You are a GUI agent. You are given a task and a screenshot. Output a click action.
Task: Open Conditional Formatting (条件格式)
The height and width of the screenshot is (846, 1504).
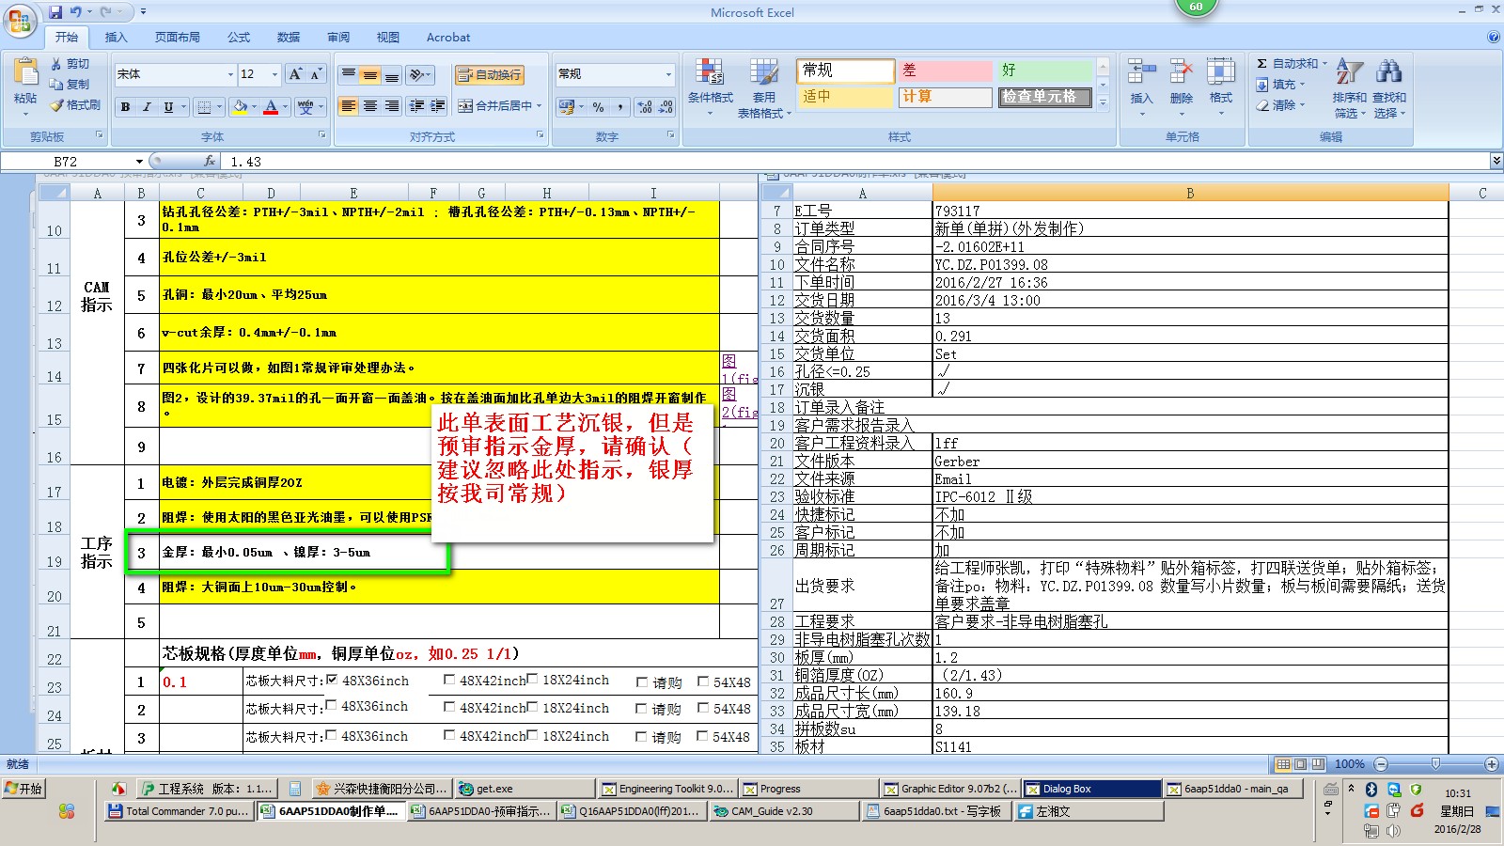(x=710, y=86)
